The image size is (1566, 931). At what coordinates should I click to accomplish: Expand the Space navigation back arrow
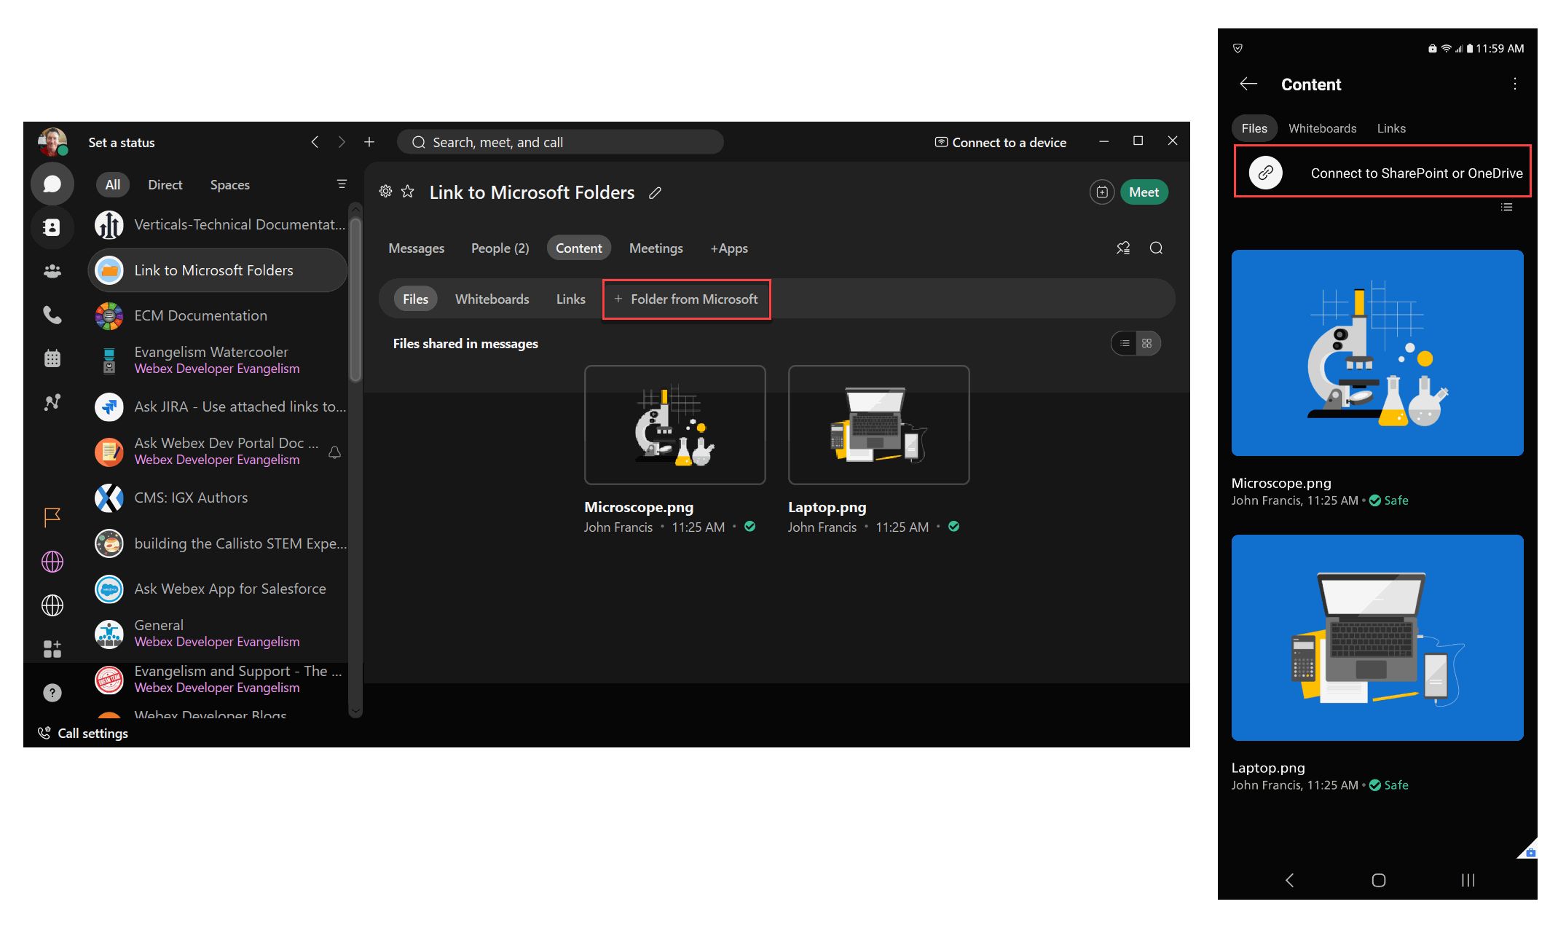click(x=315, y=141)
